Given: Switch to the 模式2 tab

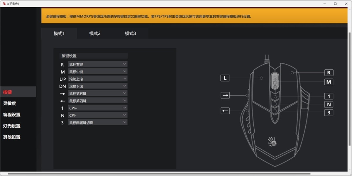Looking at the screenshot, I should (95, 33).
